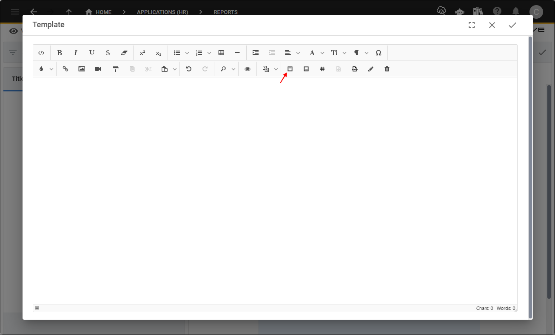Insert an image into the template
The height and width of the screenshot is (335, 555).
(81, 69)
